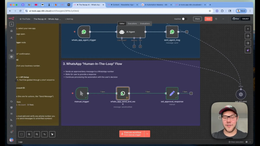Select the manual_trigger node
This screenshot has height=146, width=260.
[x=82, y=93]
